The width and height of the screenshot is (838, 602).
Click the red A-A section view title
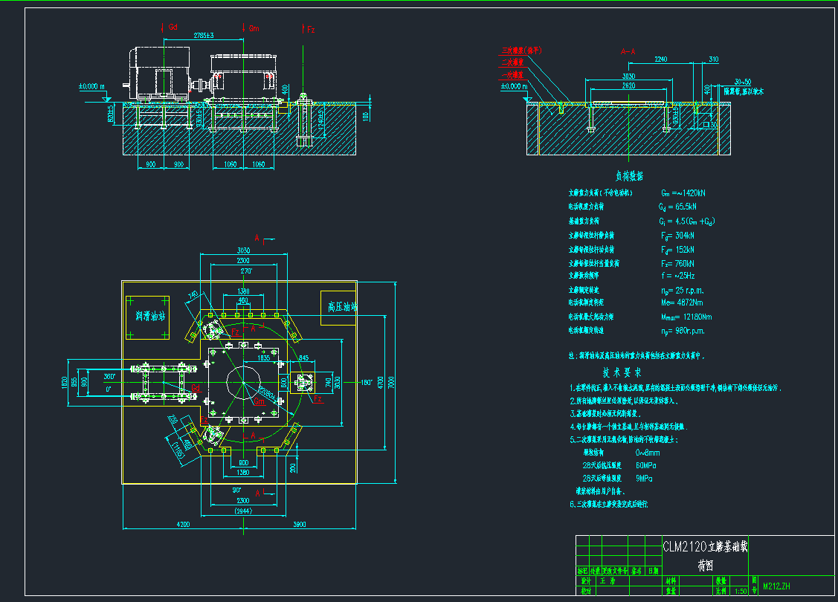pyautogui.click(x=628, y=52)
